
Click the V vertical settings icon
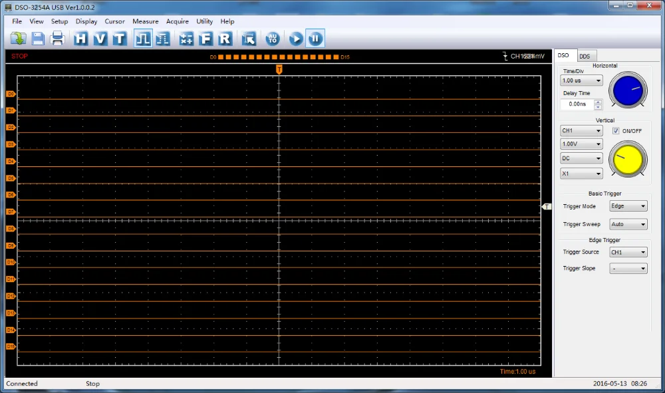point(100,39)
